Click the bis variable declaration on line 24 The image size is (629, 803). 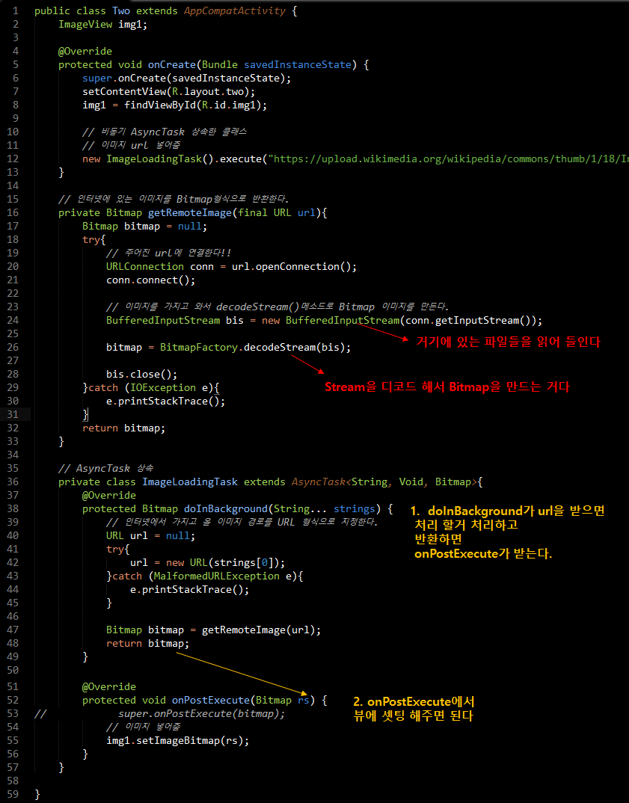[x=235, y=321]
